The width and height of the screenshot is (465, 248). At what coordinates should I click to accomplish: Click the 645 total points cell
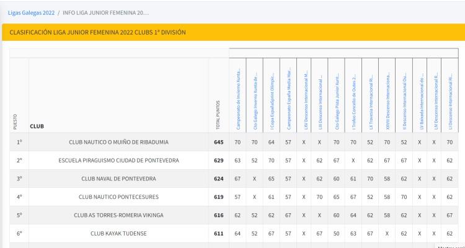pos(219,142)
